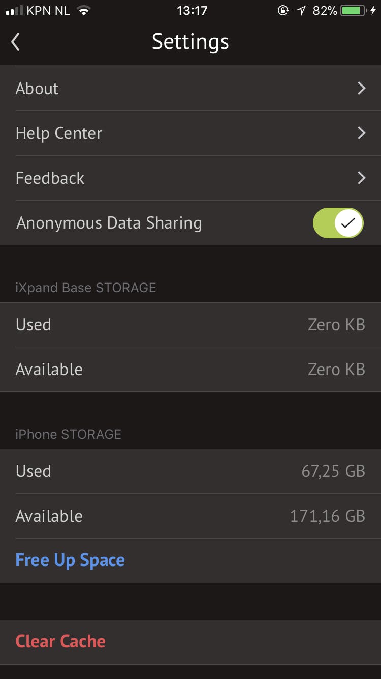Screen dimensions: 381x679
Task: Tap the Settings title header
Action: [190, 42]
